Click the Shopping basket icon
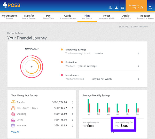The width and height of the screenshot is (155, 139). [x=13, y=114]
